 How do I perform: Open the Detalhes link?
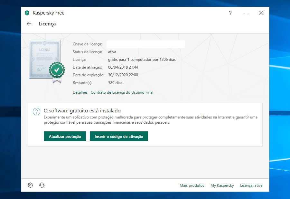point(80,92)
